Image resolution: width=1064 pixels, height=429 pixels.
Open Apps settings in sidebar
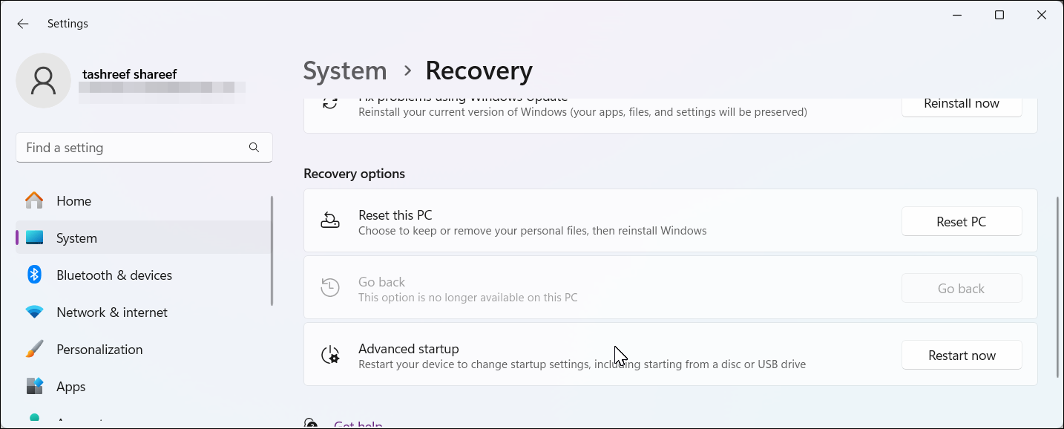pyautogui.click(x=144, y=387)
